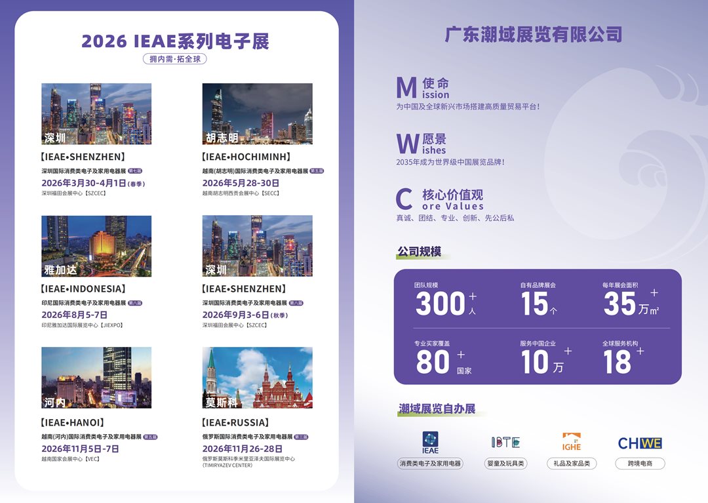Image resolution: width=708 pixels, height=503 pixels.
Task: Click the IEAE•HOCHIMINH heading
Action: coord(246,157)
